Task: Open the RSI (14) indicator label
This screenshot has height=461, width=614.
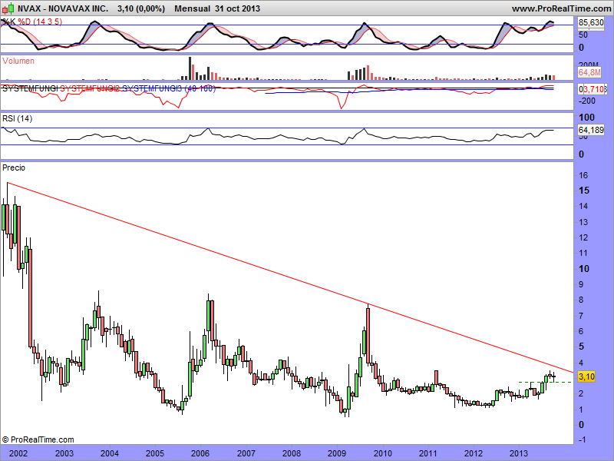Action: click(x=18, y=118)
